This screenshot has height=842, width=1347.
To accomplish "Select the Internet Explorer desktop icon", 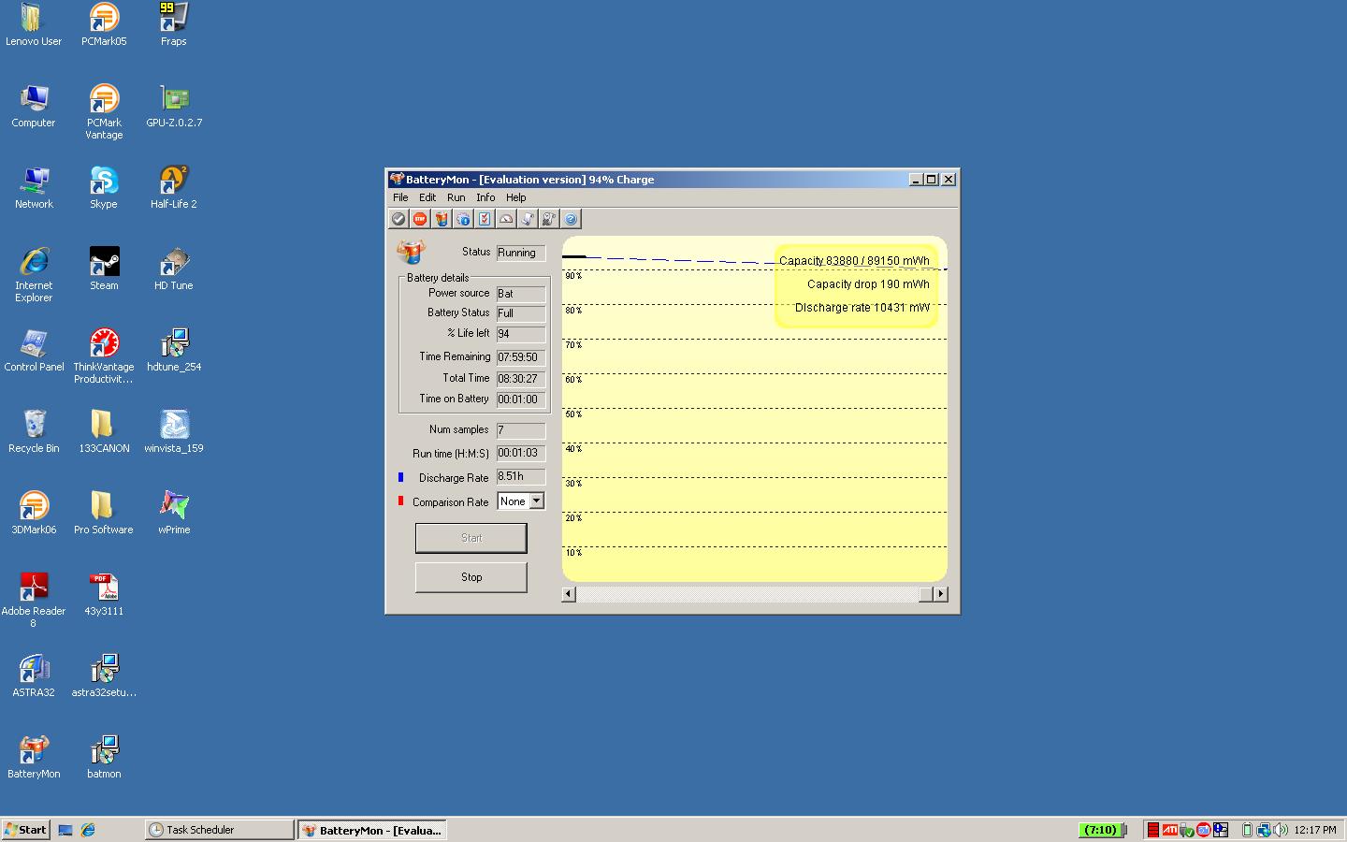I will [x=34, y=275].
